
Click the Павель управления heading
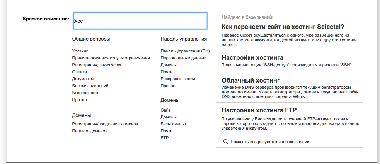(184, 39)
